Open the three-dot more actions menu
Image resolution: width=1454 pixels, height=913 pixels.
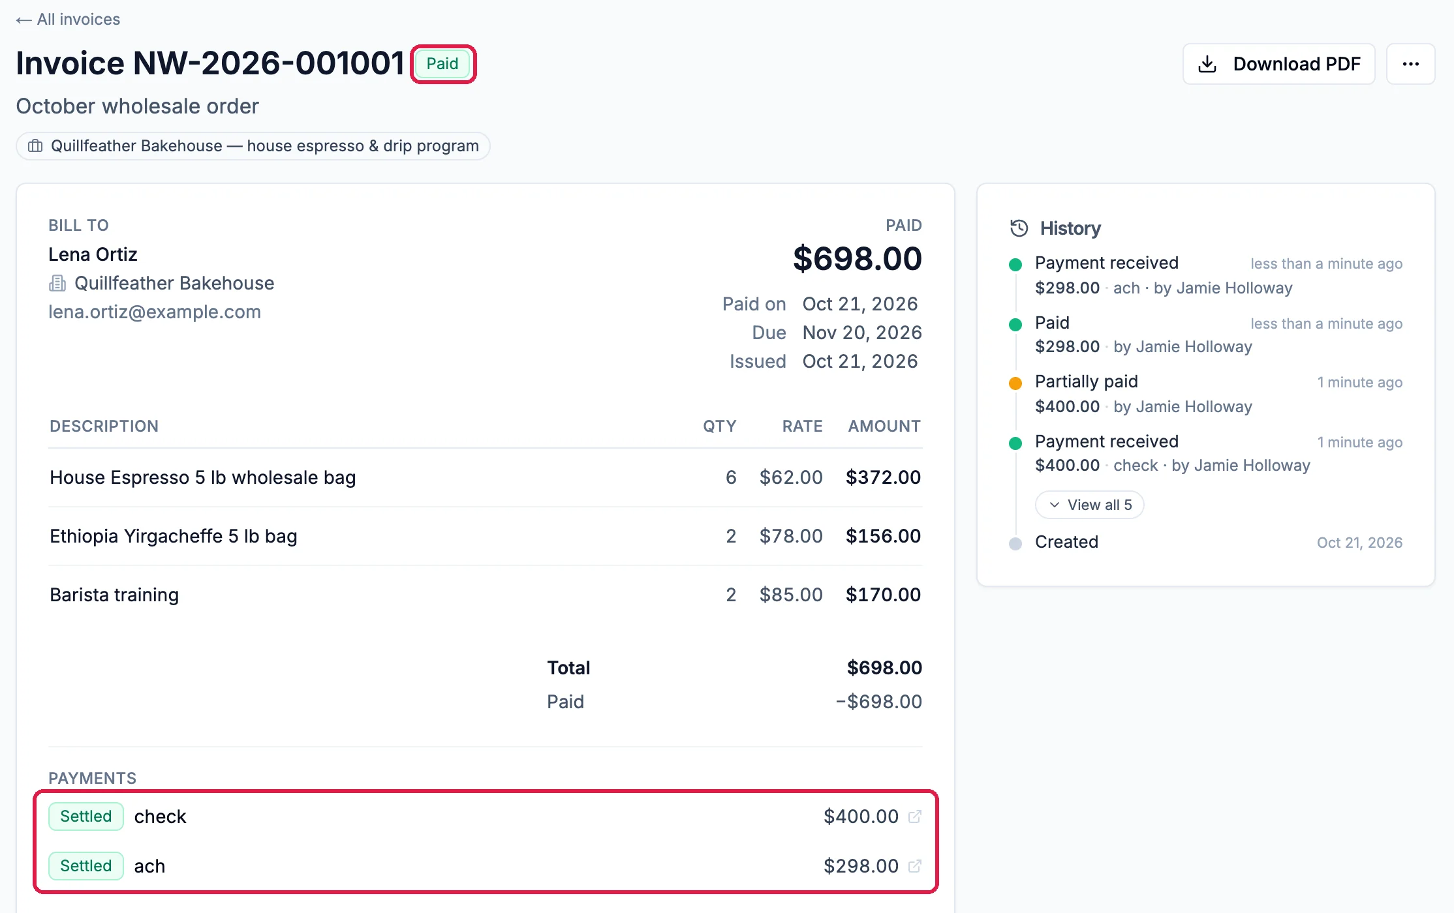click(1410, 64)
